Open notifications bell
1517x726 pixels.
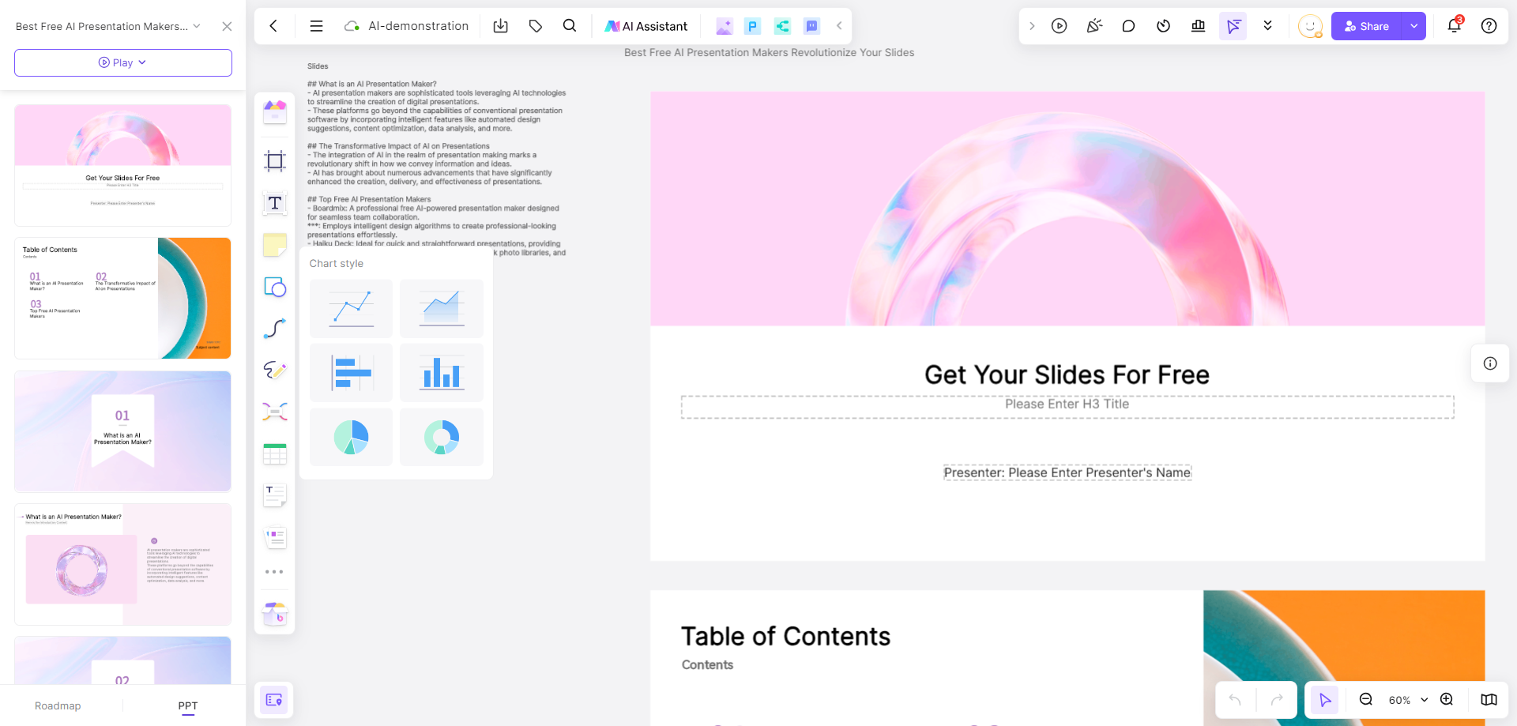click(1454, 26)
